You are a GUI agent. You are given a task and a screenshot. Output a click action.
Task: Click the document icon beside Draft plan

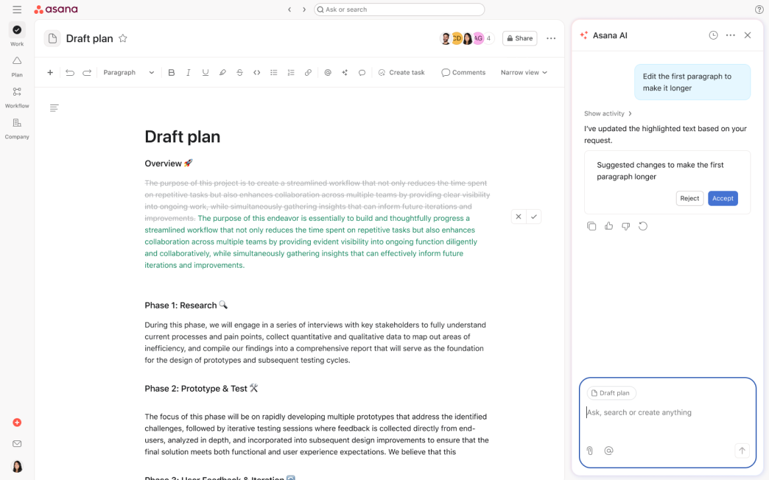click(x=52, y=38)
